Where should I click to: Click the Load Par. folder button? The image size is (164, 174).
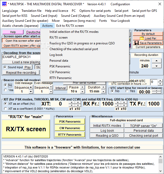[148, 38]
